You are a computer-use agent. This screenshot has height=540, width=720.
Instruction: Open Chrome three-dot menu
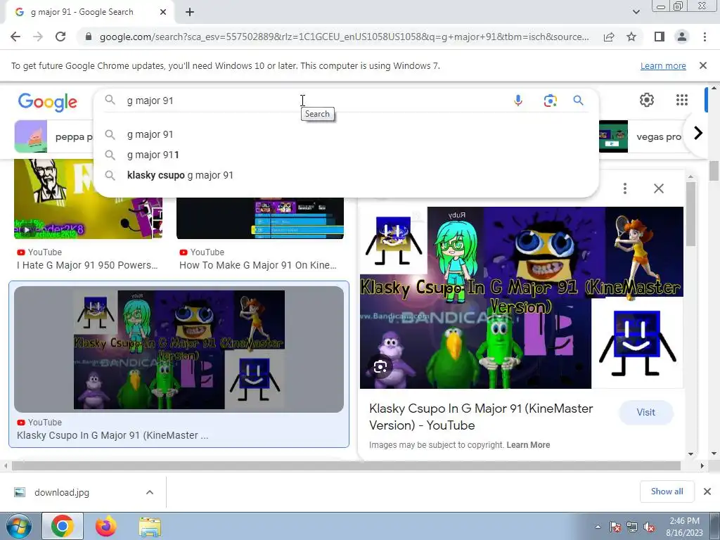(x=705, y=37)
